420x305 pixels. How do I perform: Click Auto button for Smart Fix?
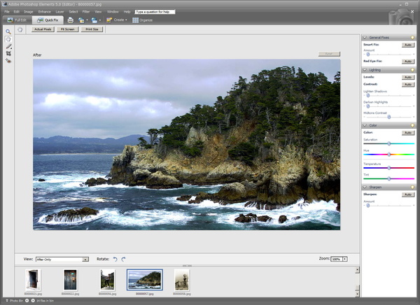(x=408, y=45)
